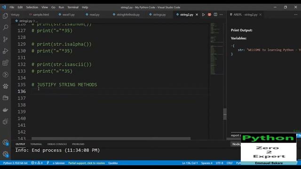Click the str variable value in AREPL
The height and width of the screenshot is (169, 301).
click(x=274, y=50)
